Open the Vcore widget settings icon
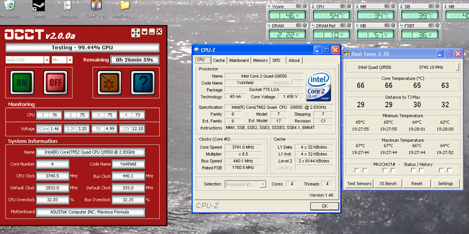Screen dimensions: 469x234 coord(299,6)
